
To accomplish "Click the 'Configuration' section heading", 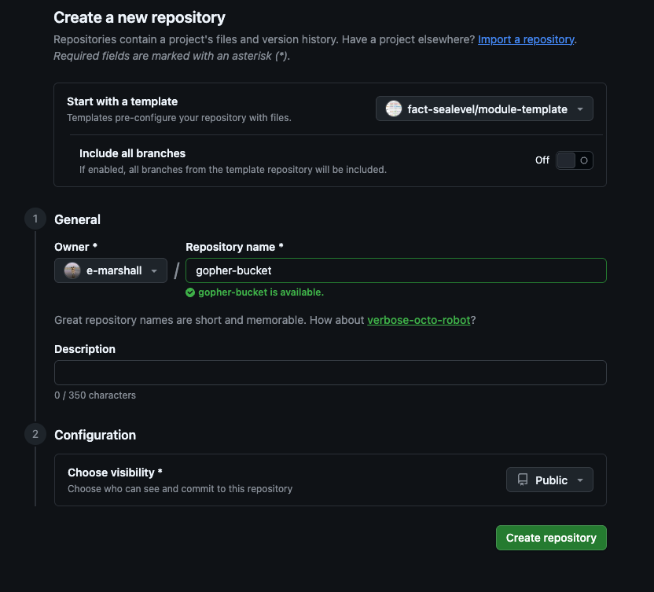I will click(x=95, y=435).
